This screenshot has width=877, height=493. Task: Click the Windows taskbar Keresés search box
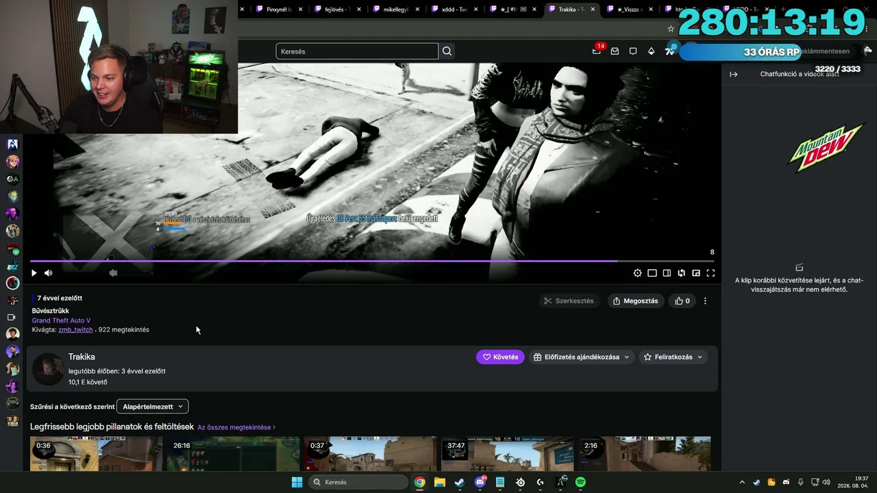click(357, 482)
